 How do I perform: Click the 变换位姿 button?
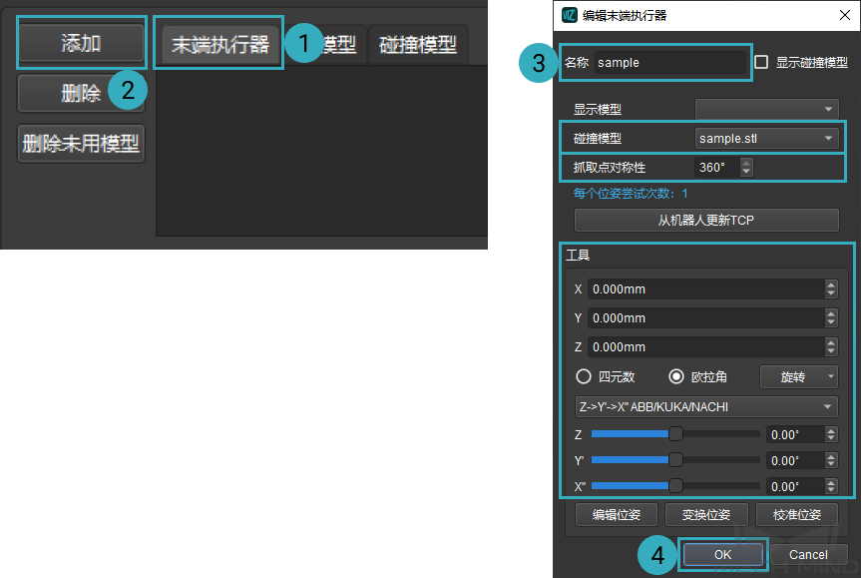[x=706, y=515]
